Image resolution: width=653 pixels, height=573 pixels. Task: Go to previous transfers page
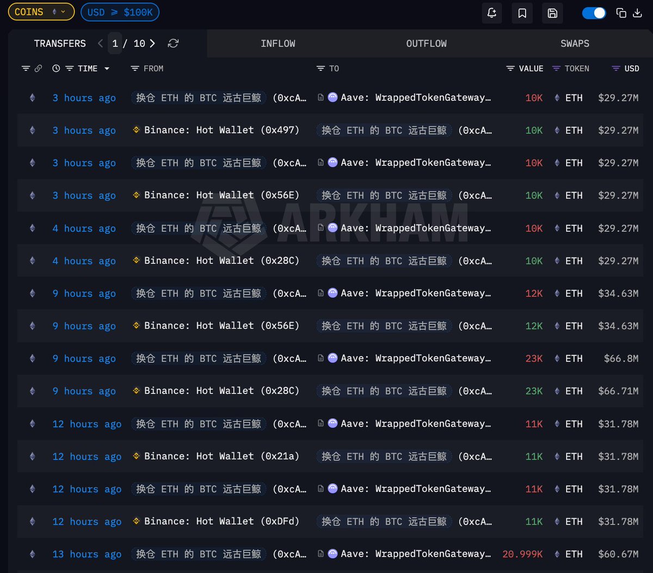click(x=101, y=44)
